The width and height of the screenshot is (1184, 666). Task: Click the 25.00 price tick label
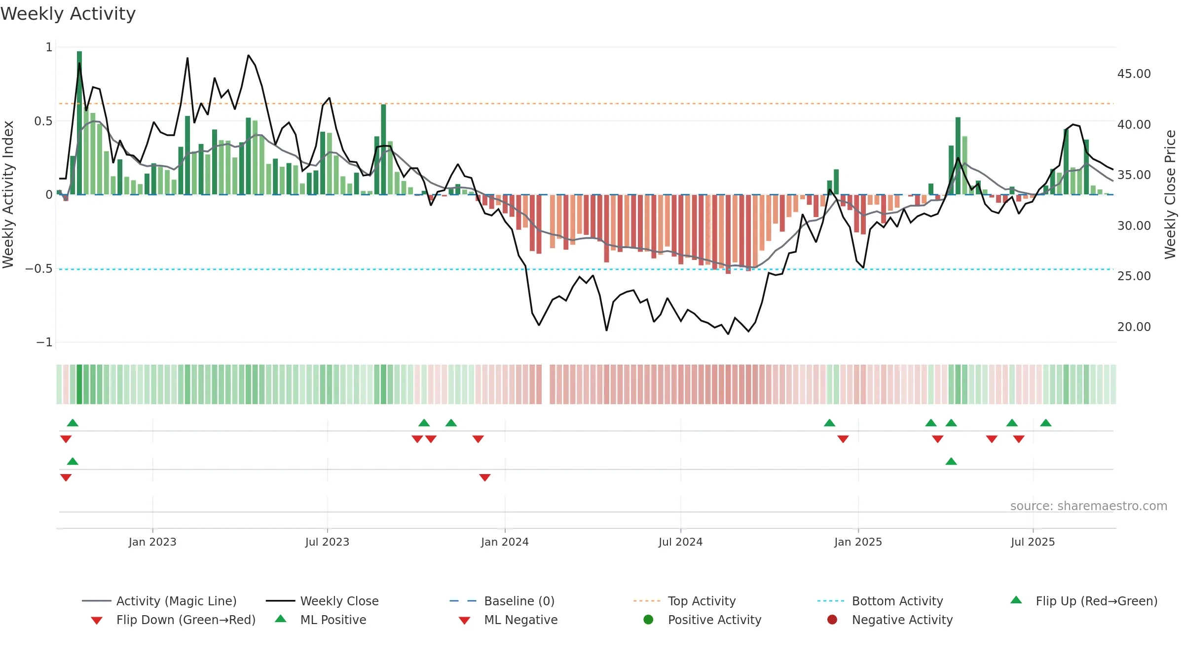pyautogui.click(x=1134, y=276)
